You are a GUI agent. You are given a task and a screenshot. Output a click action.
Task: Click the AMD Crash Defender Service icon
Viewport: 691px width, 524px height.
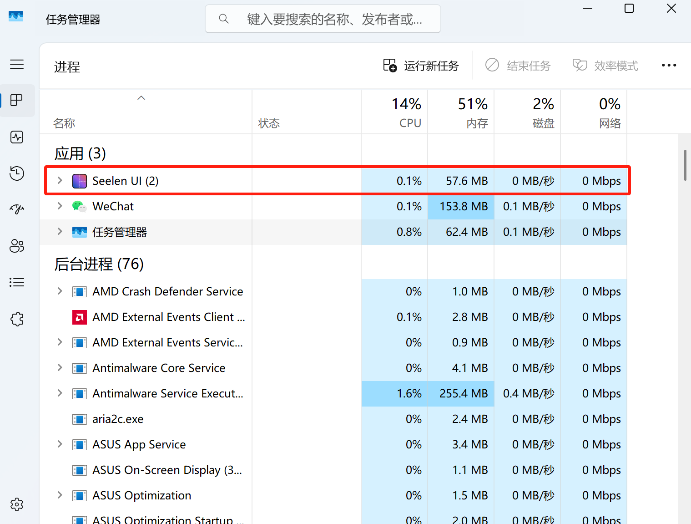80,291
